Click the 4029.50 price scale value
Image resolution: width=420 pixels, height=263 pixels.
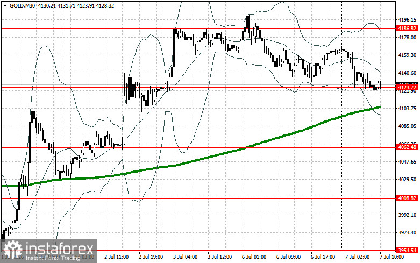(x=407, y=180)
